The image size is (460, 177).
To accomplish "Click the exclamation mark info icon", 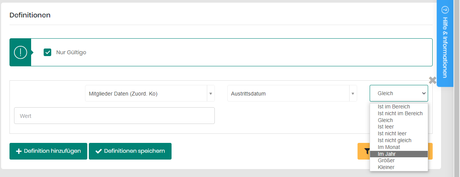I will click(20, 52).
